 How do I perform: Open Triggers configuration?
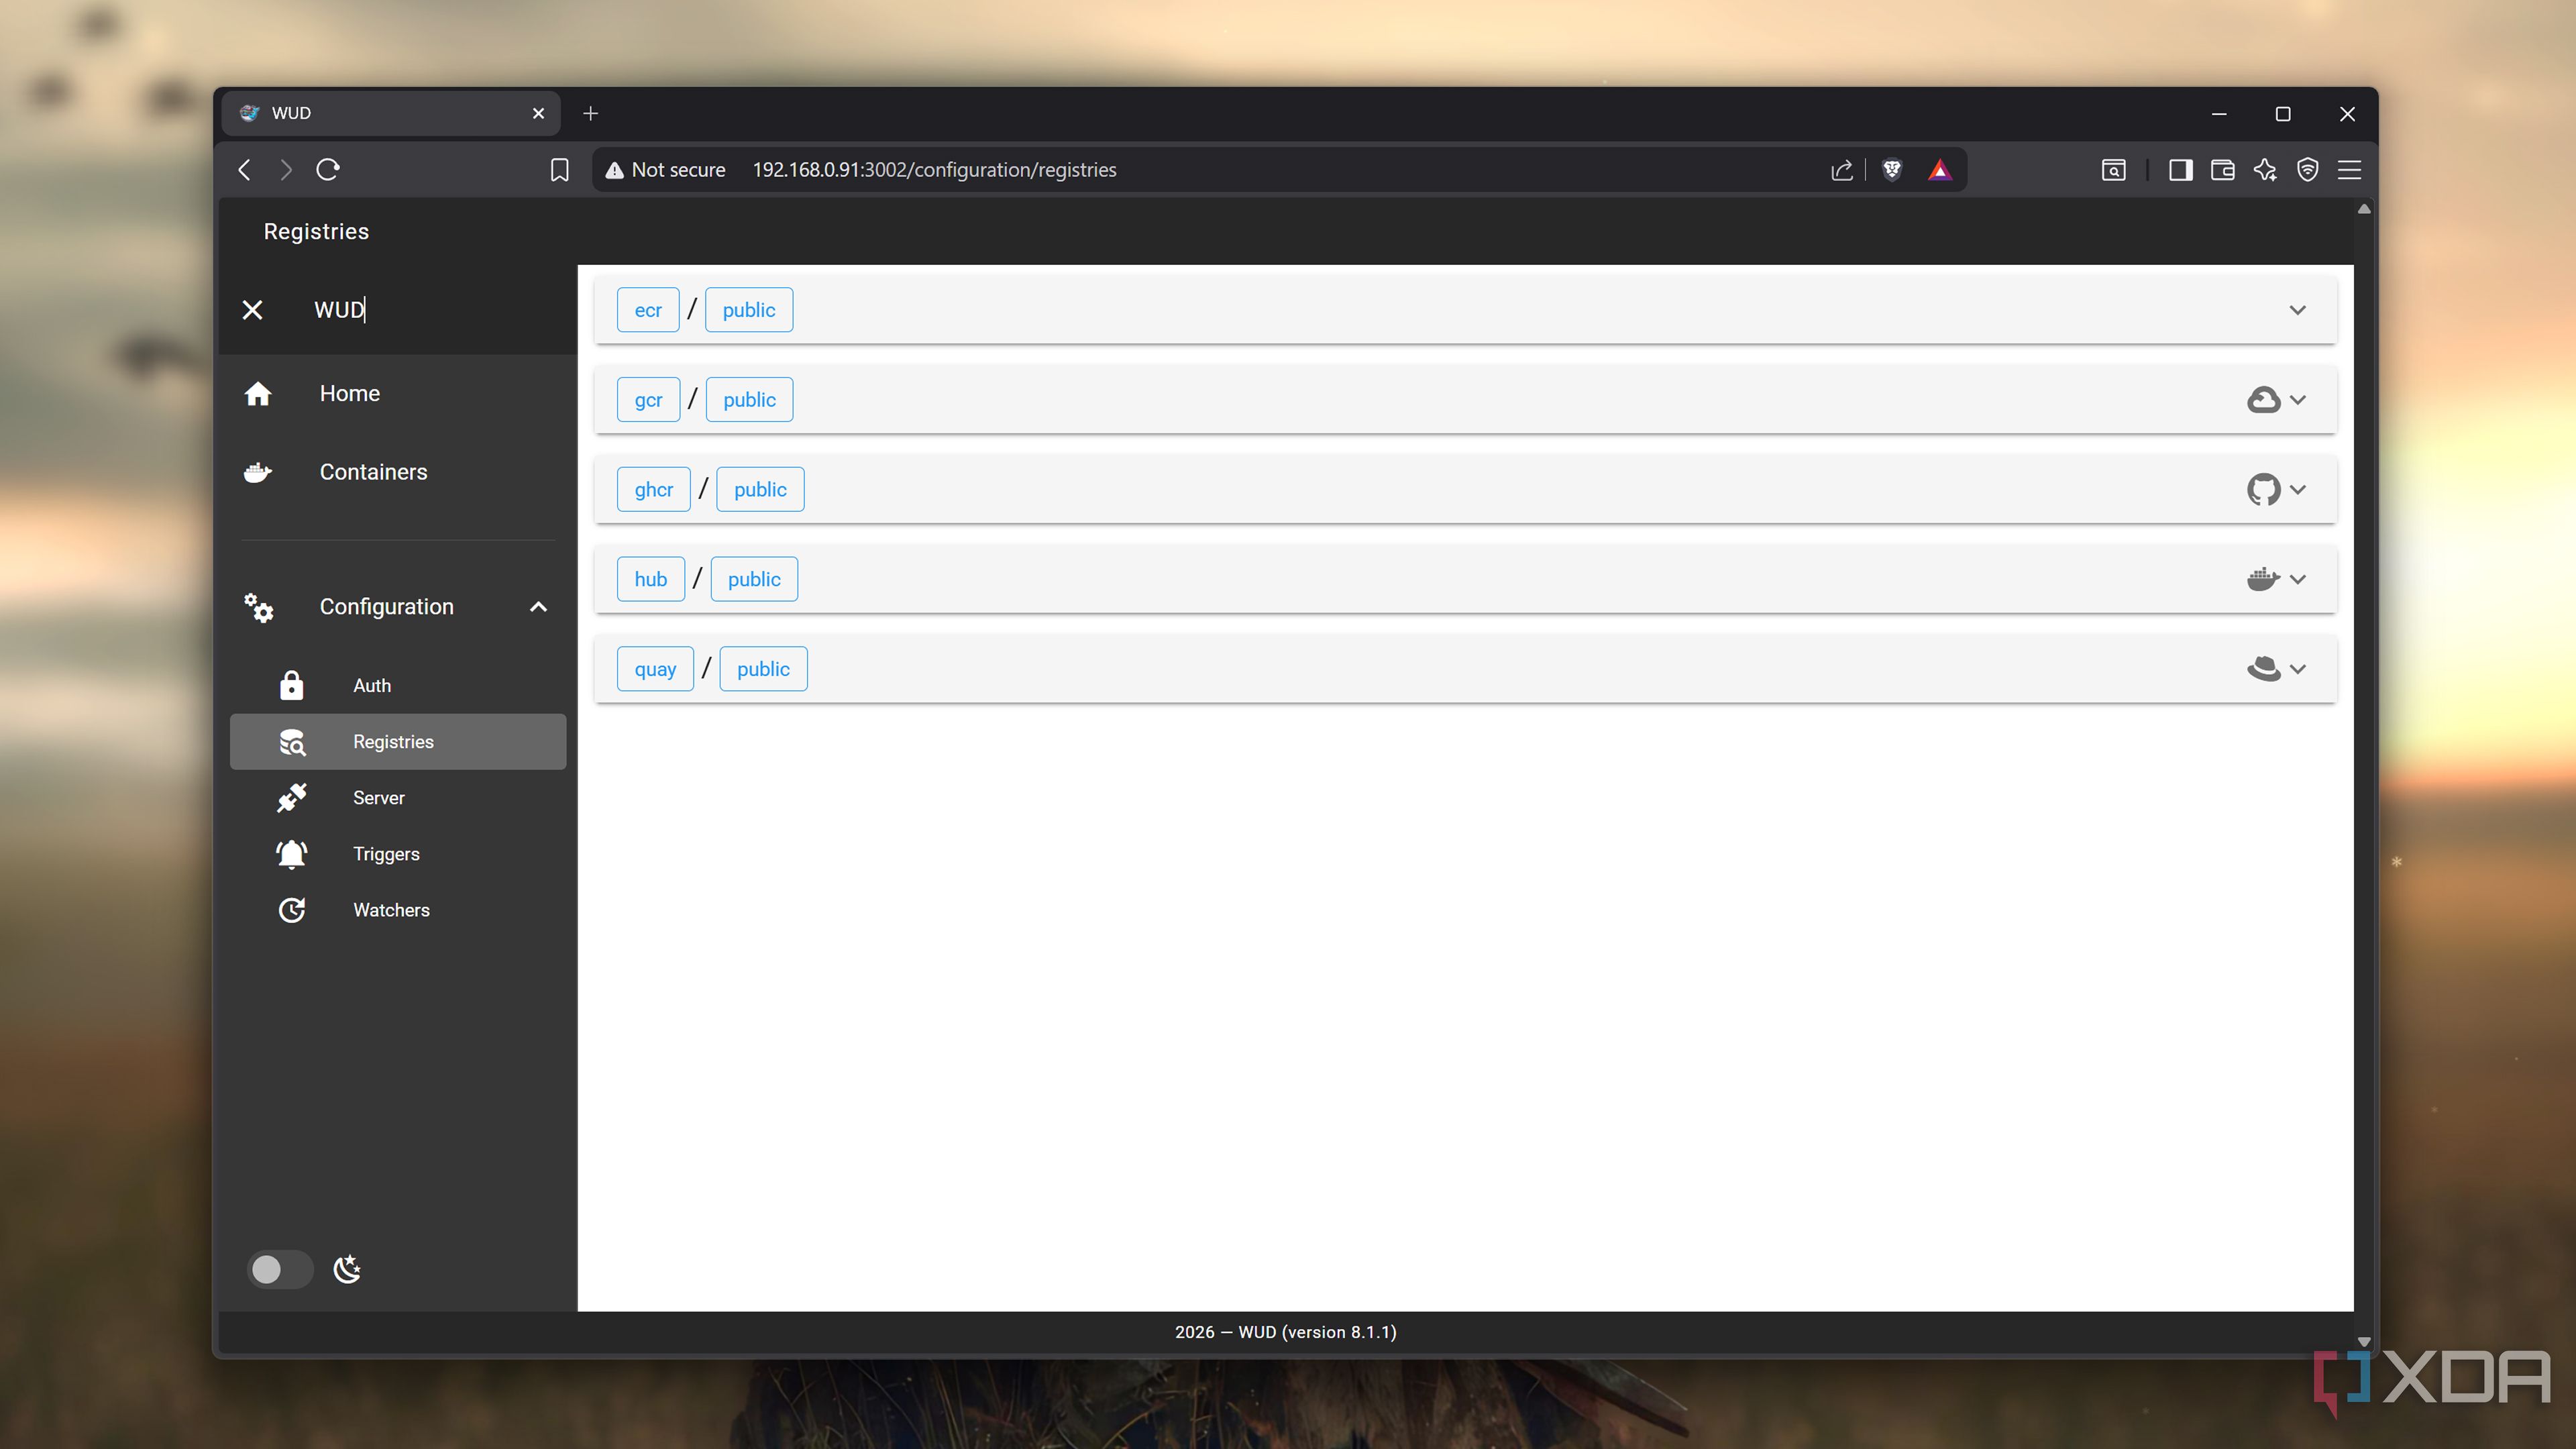click(398, 854)
